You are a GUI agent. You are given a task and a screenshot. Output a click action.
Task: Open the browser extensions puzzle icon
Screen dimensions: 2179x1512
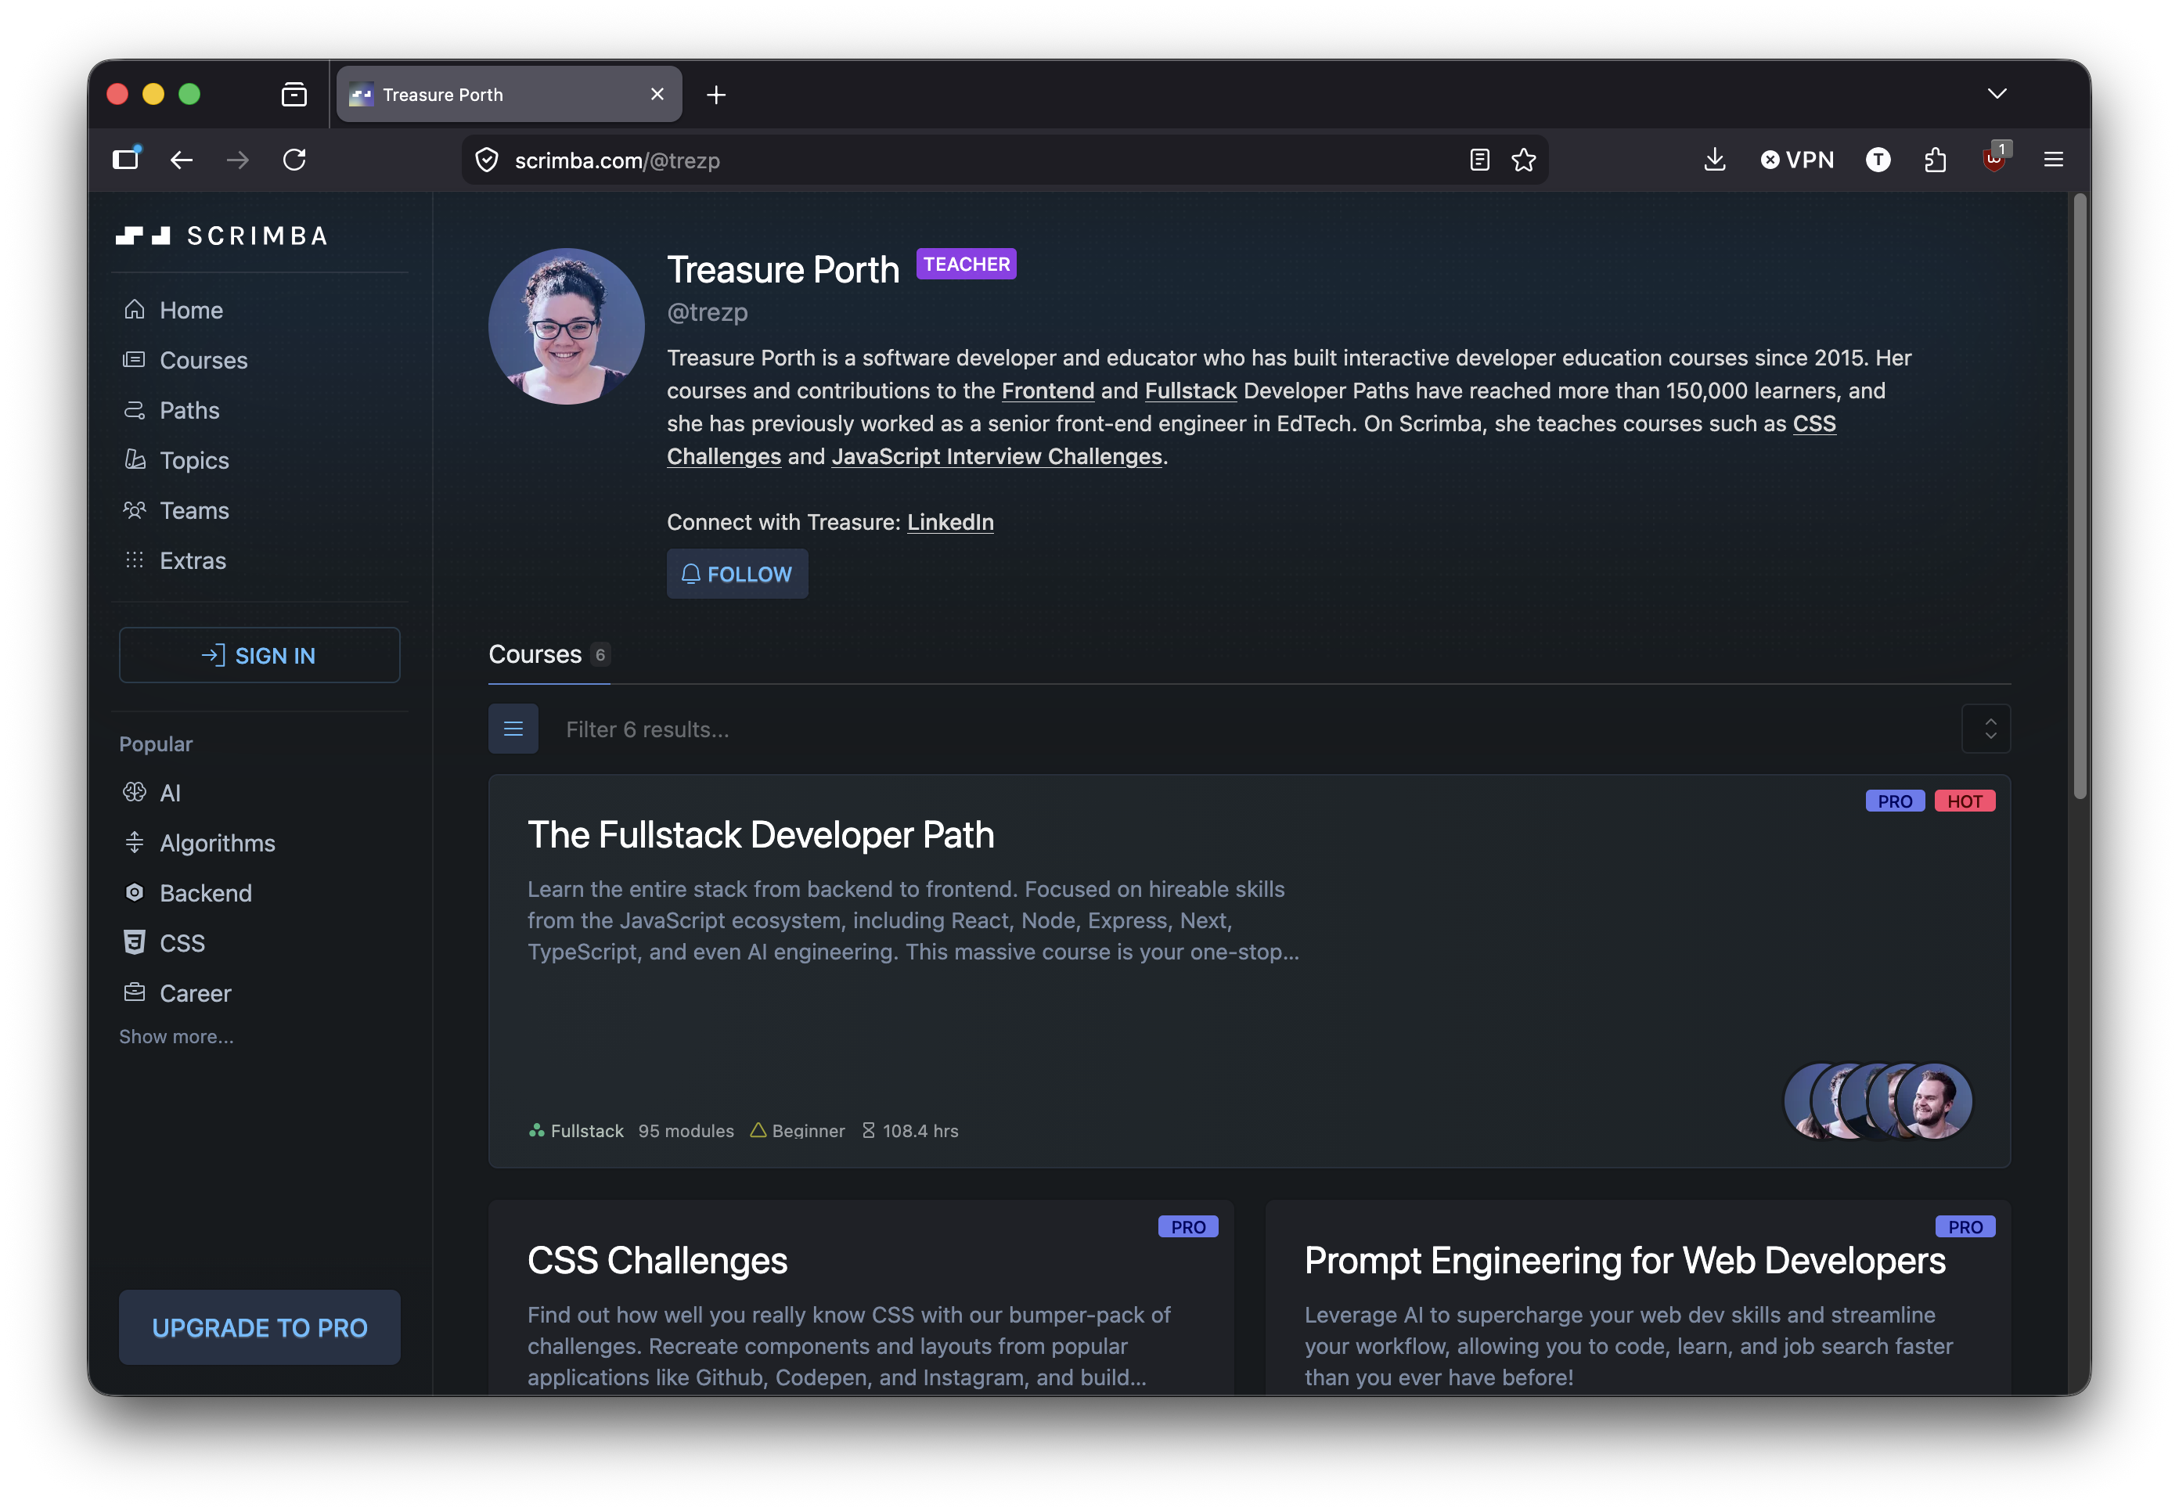click(x=1935, y=160)
